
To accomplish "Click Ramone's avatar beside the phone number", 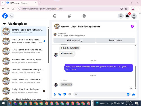I will point(56,85).
